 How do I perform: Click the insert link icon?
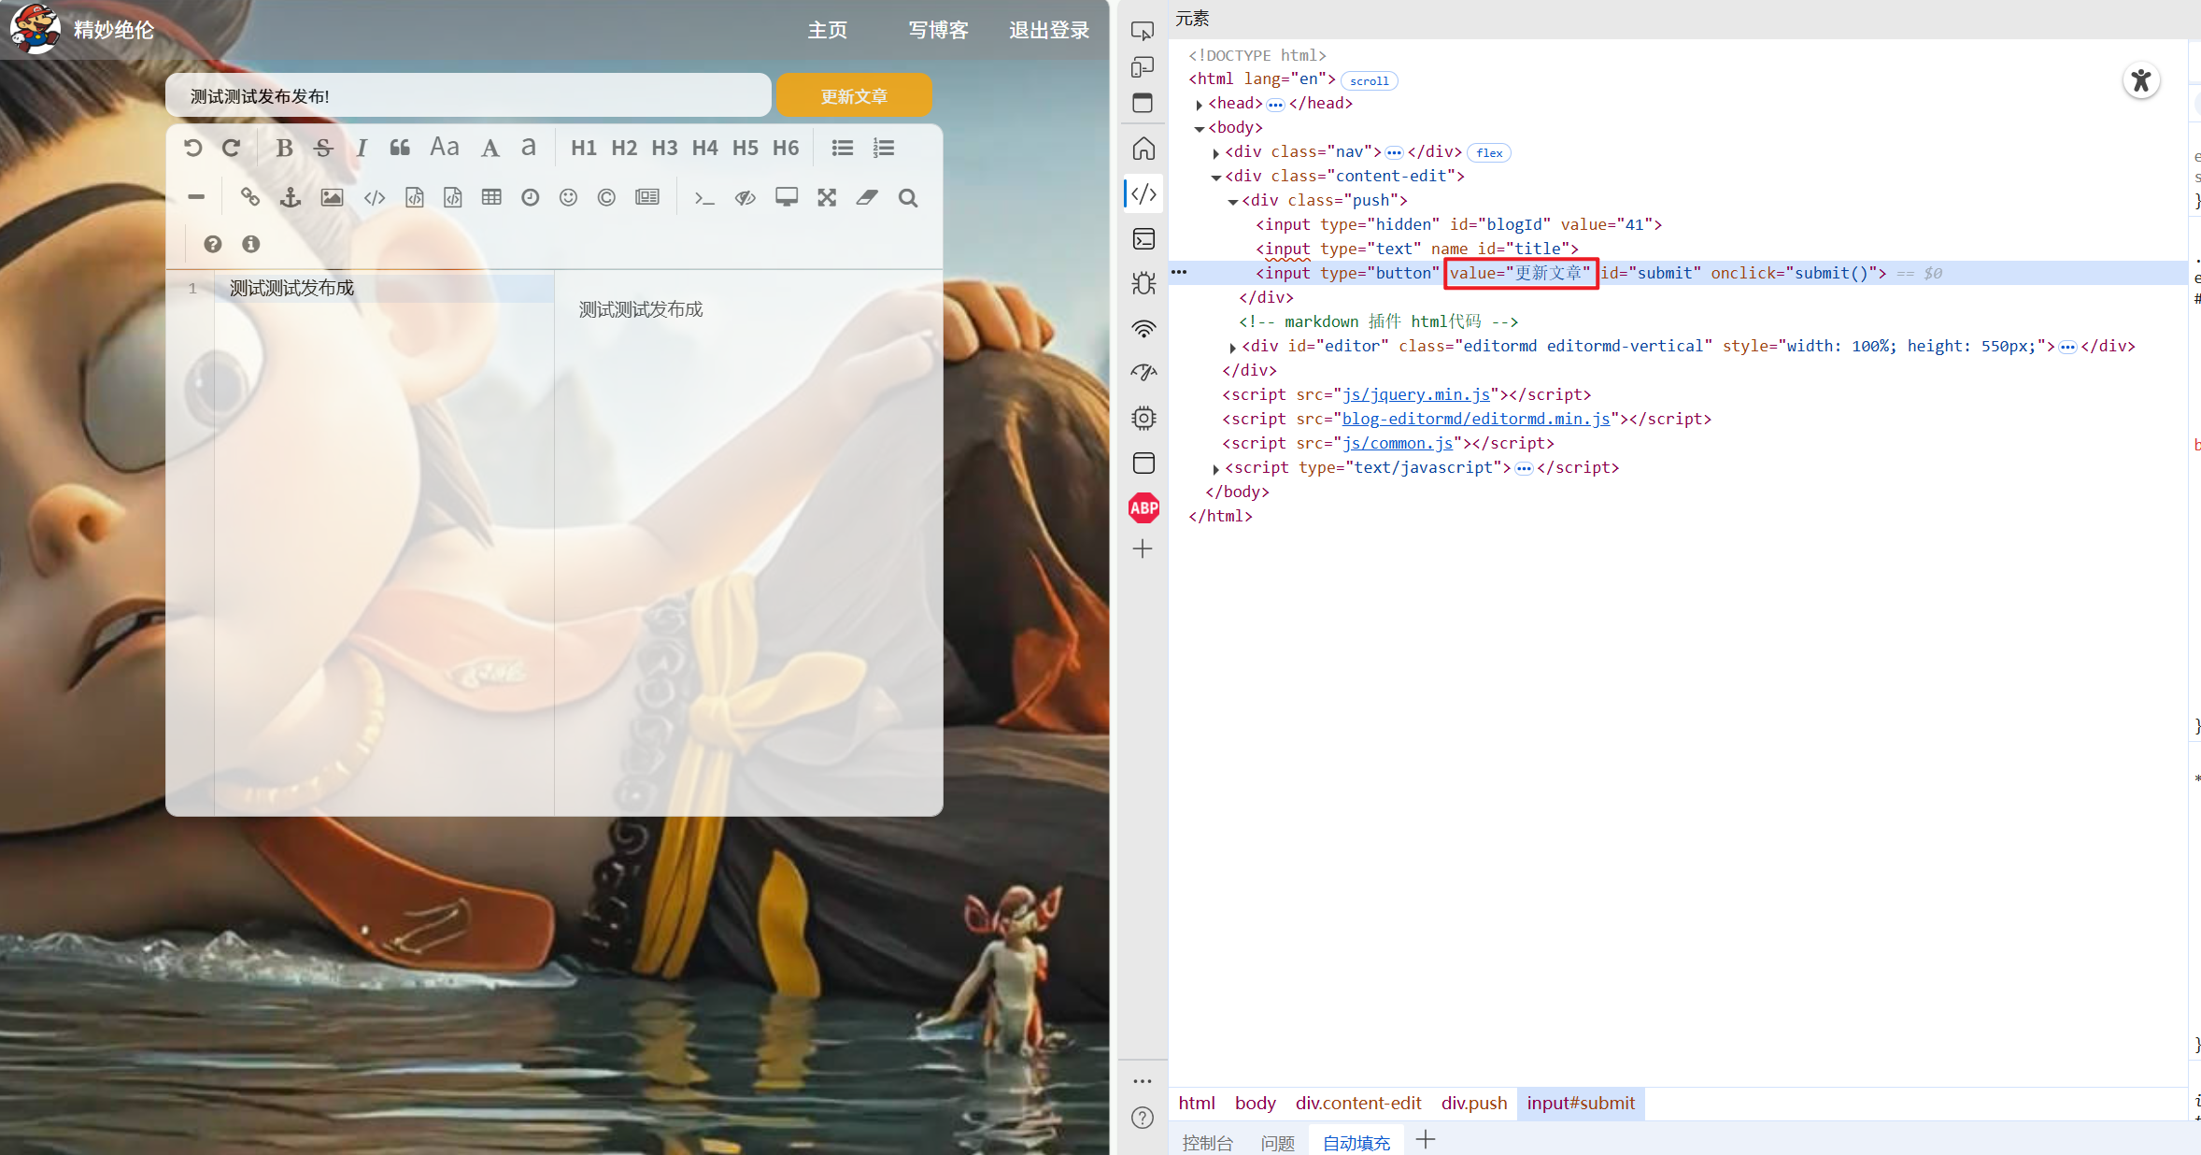coord(249,197)
